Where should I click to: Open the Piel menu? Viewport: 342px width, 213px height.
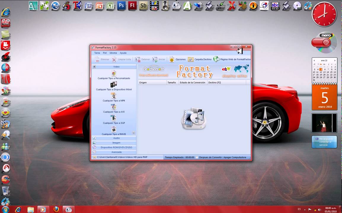(x=105, y=53)
